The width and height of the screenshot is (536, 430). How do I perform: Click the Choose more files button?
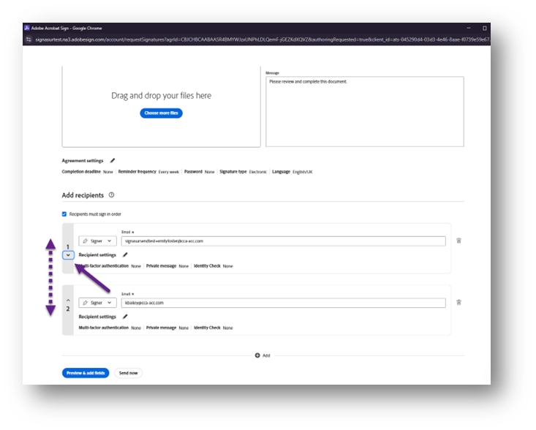coord(162,113)
